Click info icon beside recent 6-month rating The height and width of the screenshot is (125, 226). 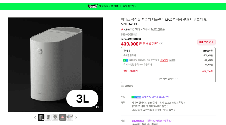(147, 29)
